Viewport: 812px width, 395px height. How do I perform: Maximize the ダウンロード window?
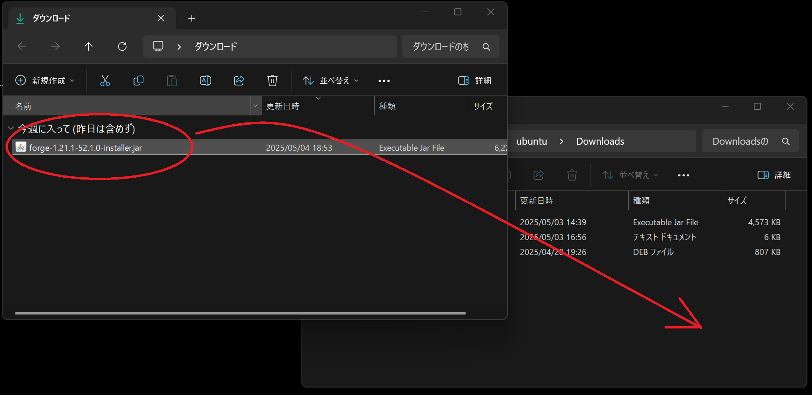point(458,12)
